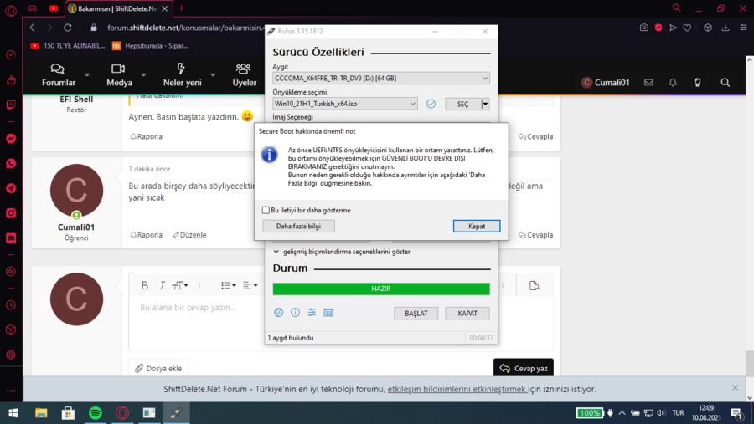Viewport: 754px width, 424px height.
Task: Open the text size dropdown in editor
Action: [x=180, y=286]
